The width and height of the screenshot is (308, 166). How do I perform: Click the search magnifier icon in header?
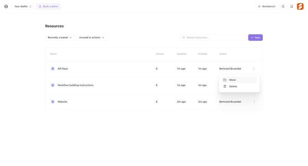pyautogui.click(x=283, y=7)
